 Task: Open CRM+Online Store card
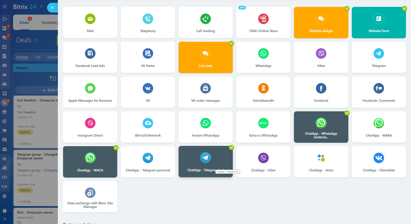(x=263, y=23)
